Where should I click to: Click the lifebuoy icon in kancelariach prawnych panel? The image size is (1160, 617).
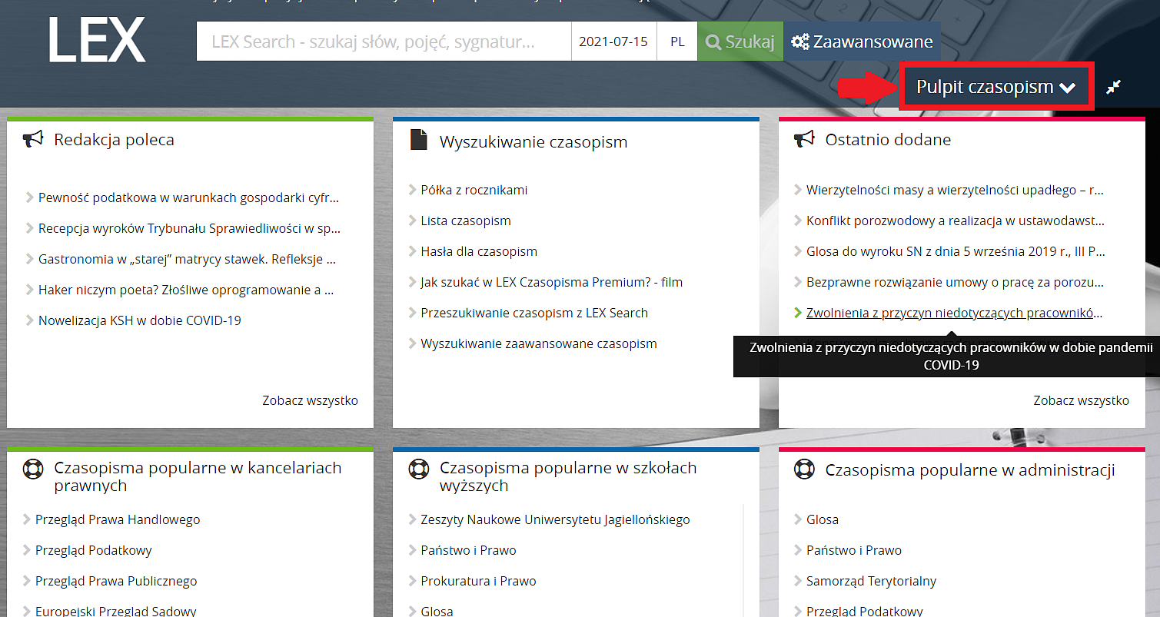(32, 469)
